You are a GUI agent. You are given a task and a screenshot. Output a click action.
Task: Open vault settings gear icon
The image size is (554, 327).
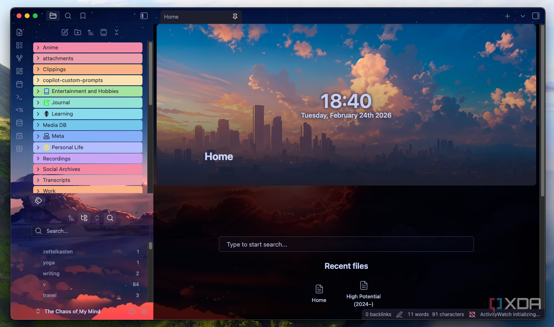(144, 311)
